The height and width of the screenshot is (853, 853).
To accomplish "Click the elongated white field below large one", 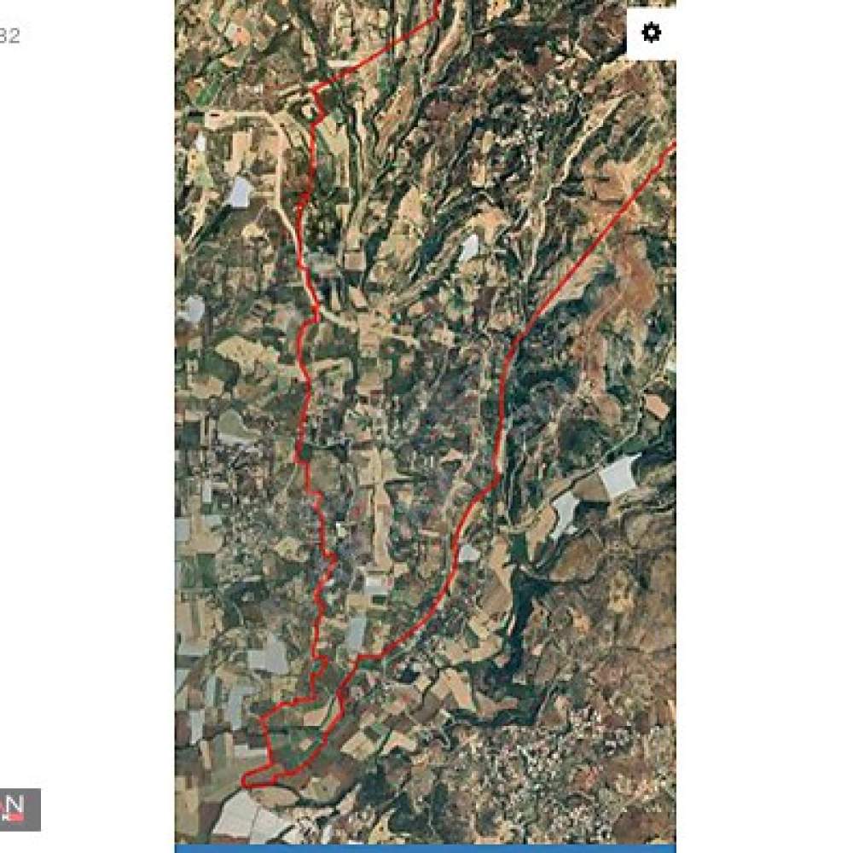I will point(564,515).
